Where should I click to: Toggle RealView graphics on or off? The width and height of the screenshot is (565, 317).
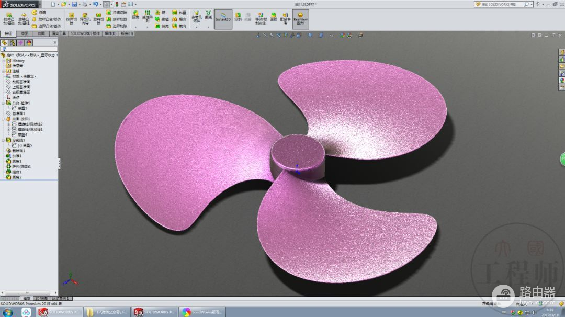click(300, 18)
